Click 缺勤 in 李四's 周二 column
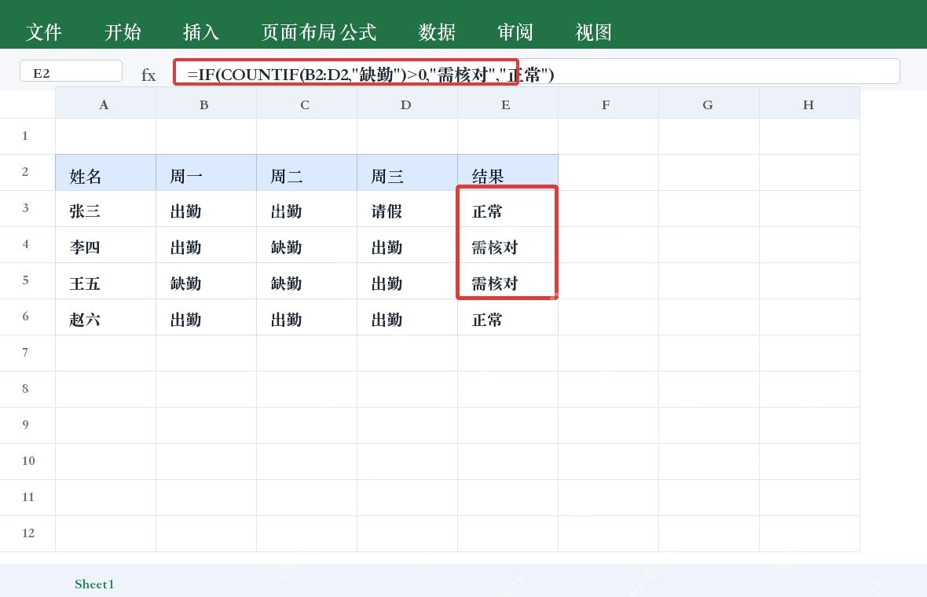927x597 pixels. pyautogui.click(x=307, y=245)
